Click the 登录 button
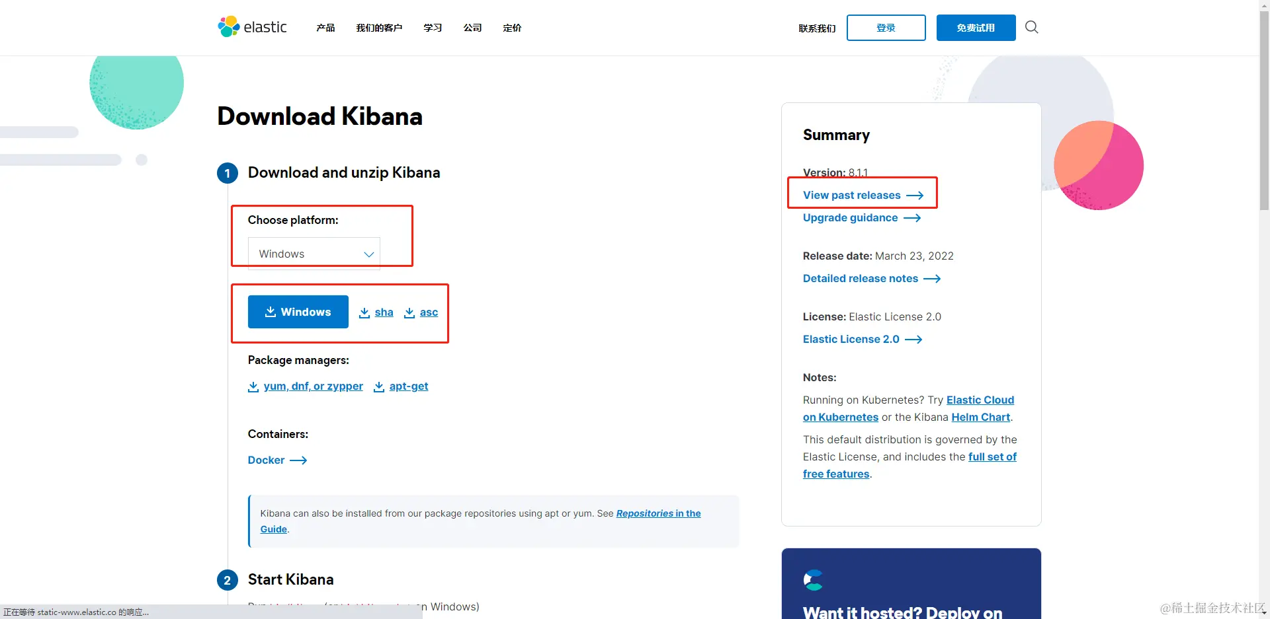 click(x=886, y=28)
